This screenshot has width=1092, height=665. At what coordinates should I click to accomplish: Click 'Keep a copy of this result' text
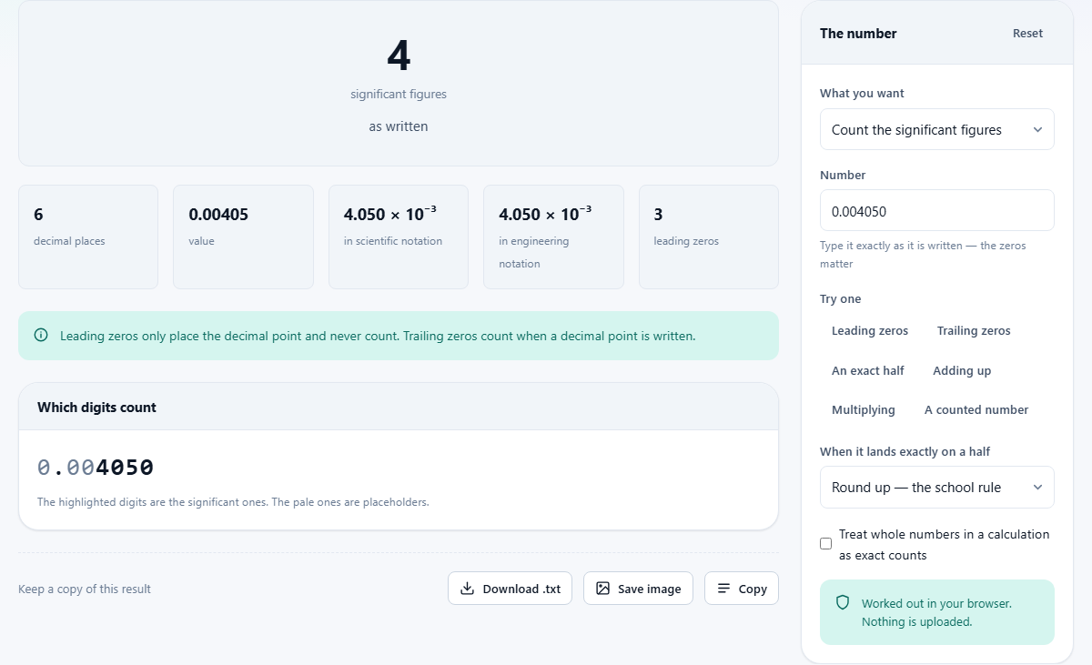tap(85, 589)
